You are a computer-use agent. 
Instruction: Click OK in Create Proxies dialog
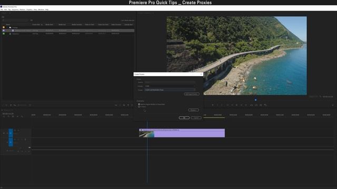pos(184,118)
